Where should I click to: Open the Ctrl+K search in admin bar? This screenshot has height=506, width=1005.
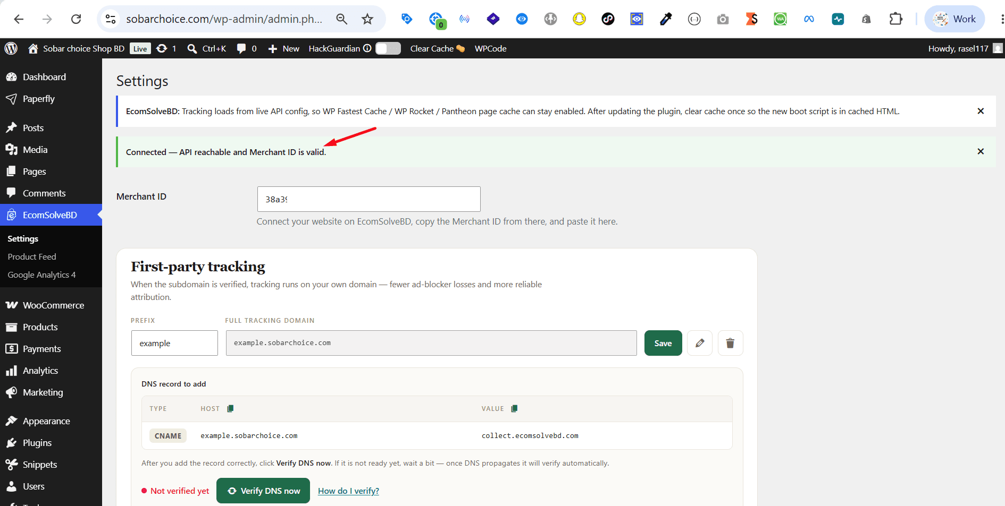point(207,48)
